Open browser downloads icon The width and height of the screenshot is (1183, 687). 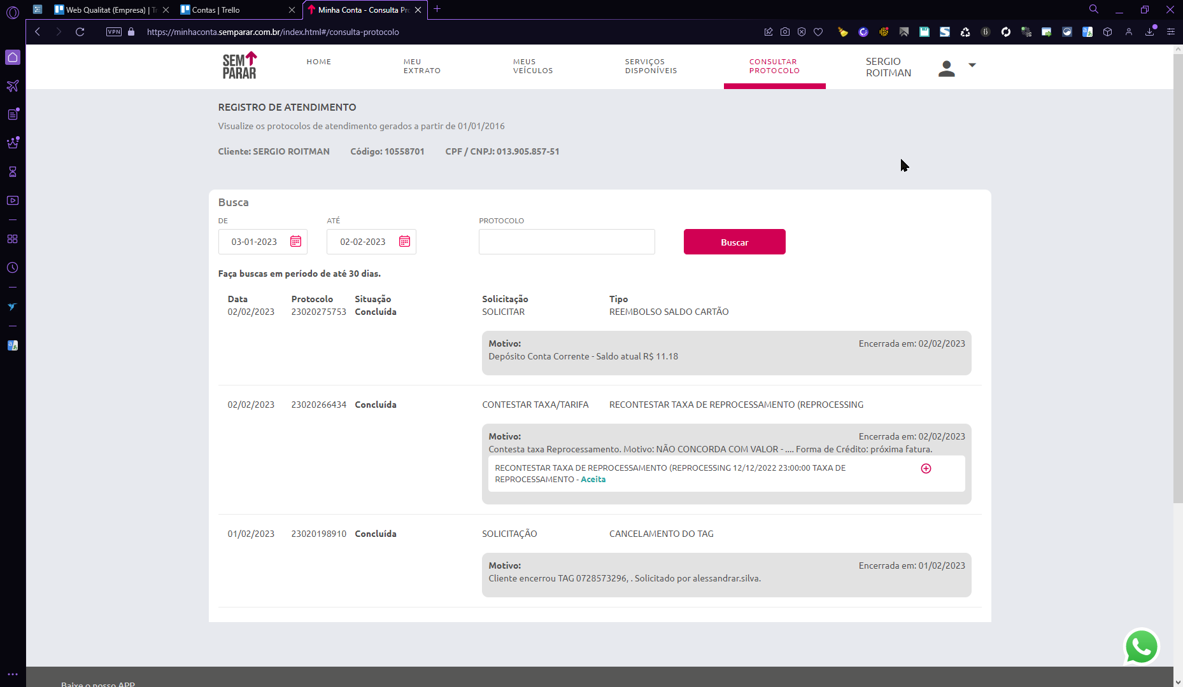pos(1149,32)
